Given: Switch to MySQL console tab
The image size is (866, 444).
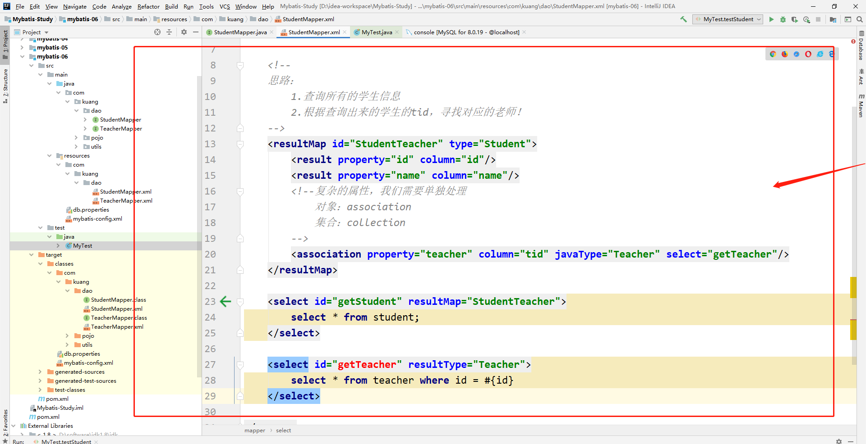Looking at the screenshot, I should [x=466, y=32].
